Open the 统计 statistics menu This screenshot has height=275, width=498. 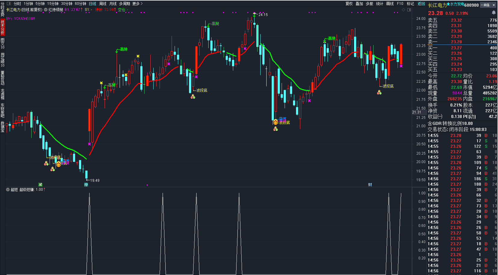[380, 4]
